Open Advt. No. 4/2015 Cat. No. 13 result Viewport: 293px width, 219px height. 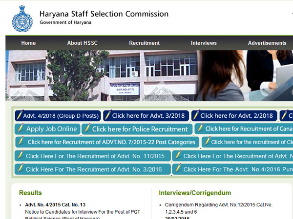55,205
